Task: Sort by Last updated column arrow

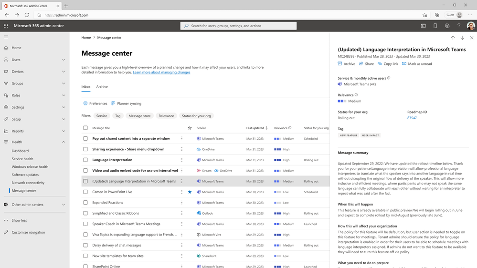Action: tap(267, 128)
